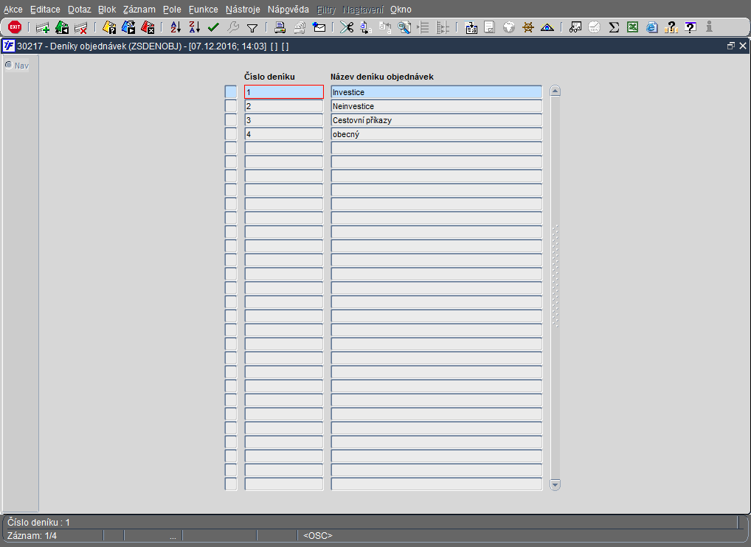Viewport: 751px width, 547px height.
Task: Click the funnel filter icon
Action: click(252, 27)
